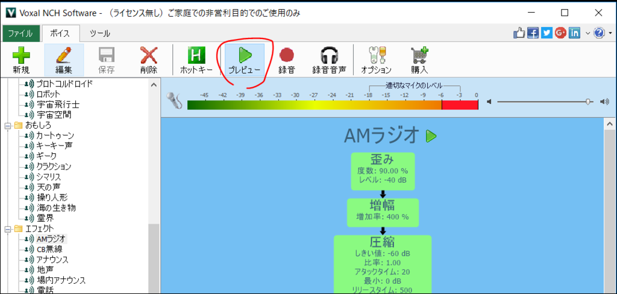
Task: Select the シマリス voice
Action: point(49,177)
